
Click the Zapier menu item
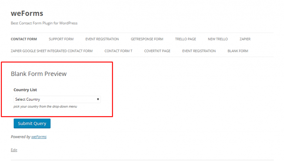[245, 39]
